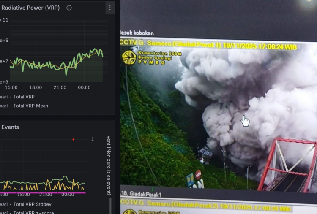
Task: Click the 21:00 tick on the VRP chart
Action: click(x=60, y=87)
